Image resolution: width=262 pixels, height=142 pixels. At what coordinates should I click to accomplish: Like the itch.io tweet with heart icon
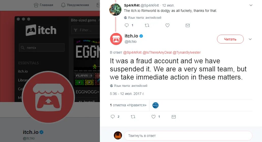[x=153, y=117]
